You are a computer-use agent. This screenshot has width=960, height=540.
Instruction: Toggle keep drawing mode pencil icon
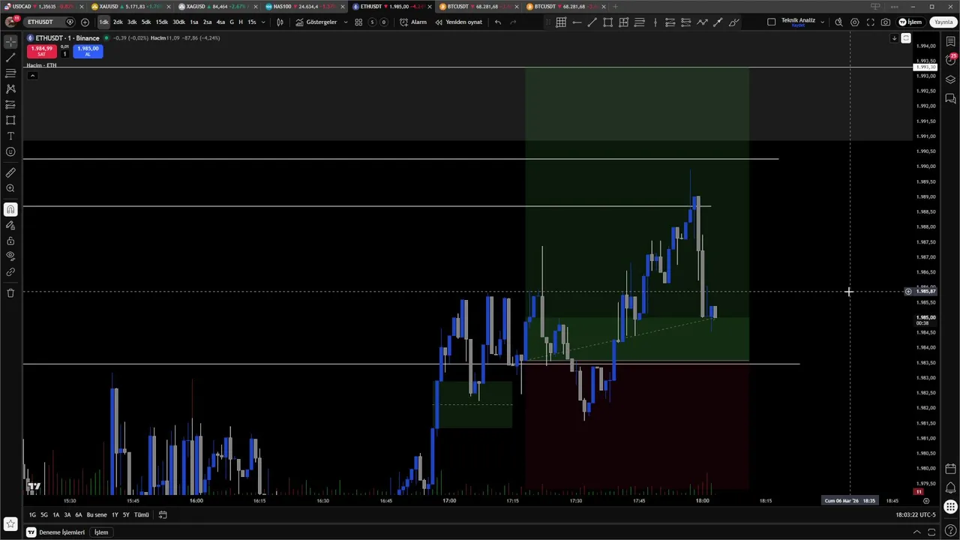click(10, 225)
